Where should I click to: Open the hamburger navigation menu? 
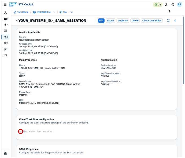pos(5,5)
